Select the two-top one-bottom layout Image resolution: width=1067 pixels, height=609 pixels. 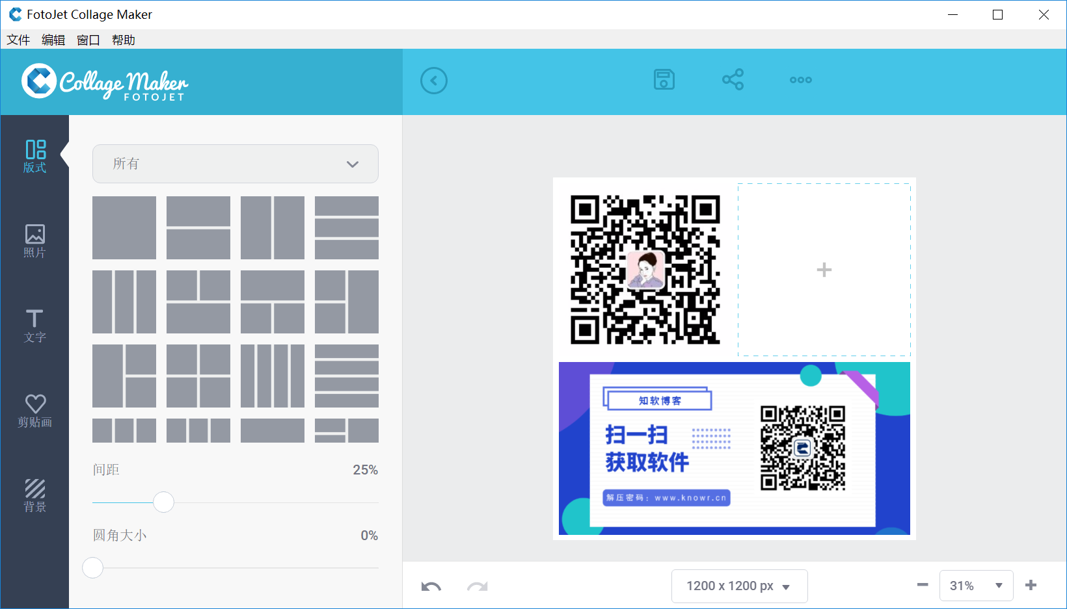click(x=198, y=302)
